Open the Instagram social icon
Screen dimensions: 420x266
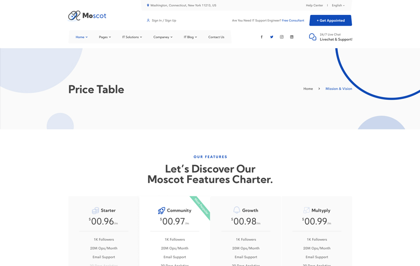(281, 37)
